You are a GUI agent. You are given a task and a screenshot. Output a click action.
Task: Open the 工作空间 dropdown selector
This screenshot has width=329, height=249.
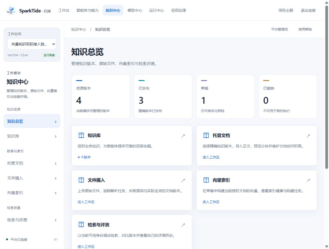pyautogui.click(x=32, y=44)
